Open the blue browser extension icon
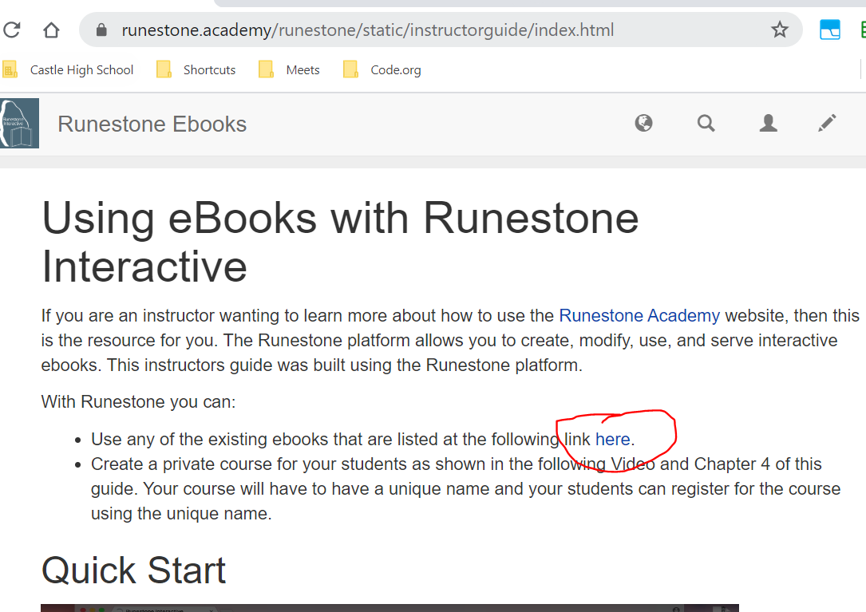Image resolution: width=866 pixels, height=612 pixels. tap(829, 30)
